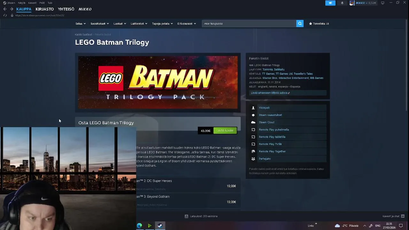Image resolution: width=409 pixels, height=230 pixels.
Task: Click the Seikkailu genre link
Action: click(x=279, y=69)
